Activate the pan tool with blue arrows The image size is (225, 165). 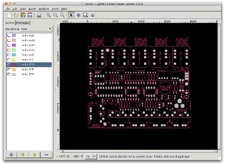click(79, 15)
